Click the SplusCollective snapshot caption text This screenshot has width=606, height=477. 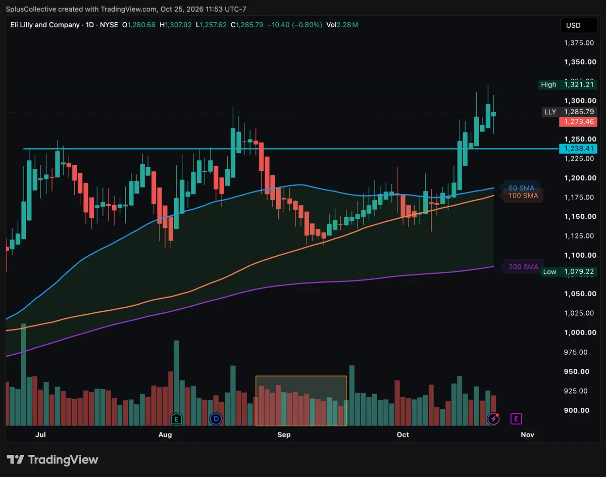coord(127,9)
